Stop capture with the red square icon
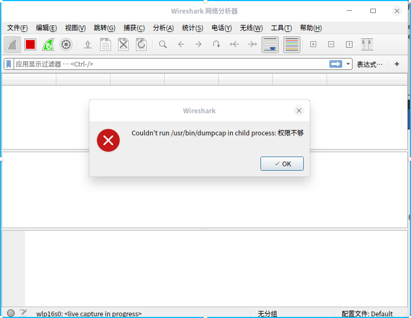 click(x=30, y=44)
